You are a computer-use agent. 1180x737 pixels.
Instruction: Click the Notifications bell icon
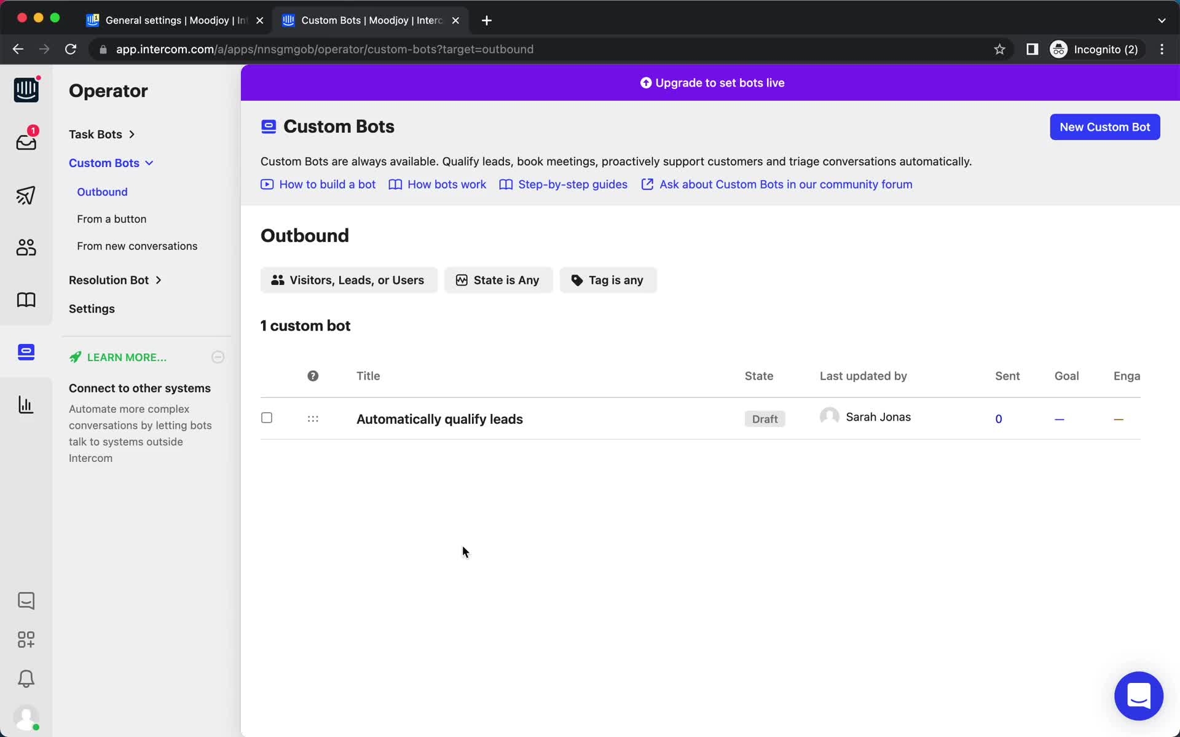[25, 679]
